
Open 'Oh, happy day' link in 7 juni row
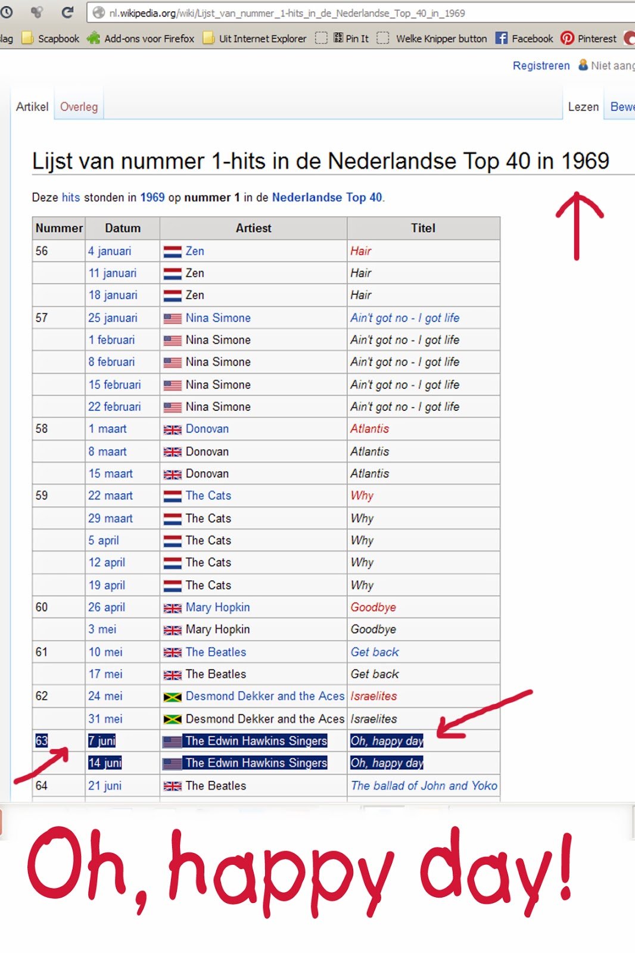point(387,741)
